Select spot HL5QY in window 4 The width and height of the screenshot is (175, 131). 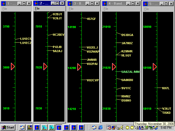(126, 55)
